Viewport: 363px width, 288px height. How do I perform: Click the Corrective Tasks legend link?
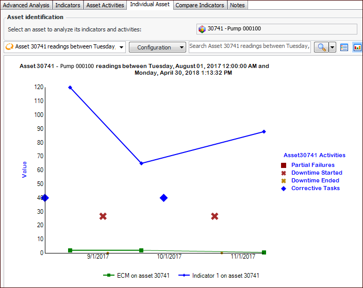tap(316, 188)
